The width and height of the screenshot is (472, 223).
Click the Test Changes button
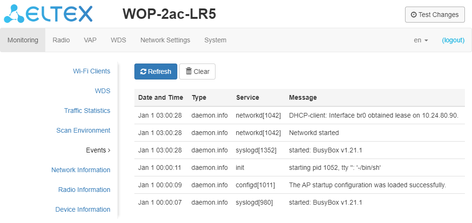click(x=435, y=15)
